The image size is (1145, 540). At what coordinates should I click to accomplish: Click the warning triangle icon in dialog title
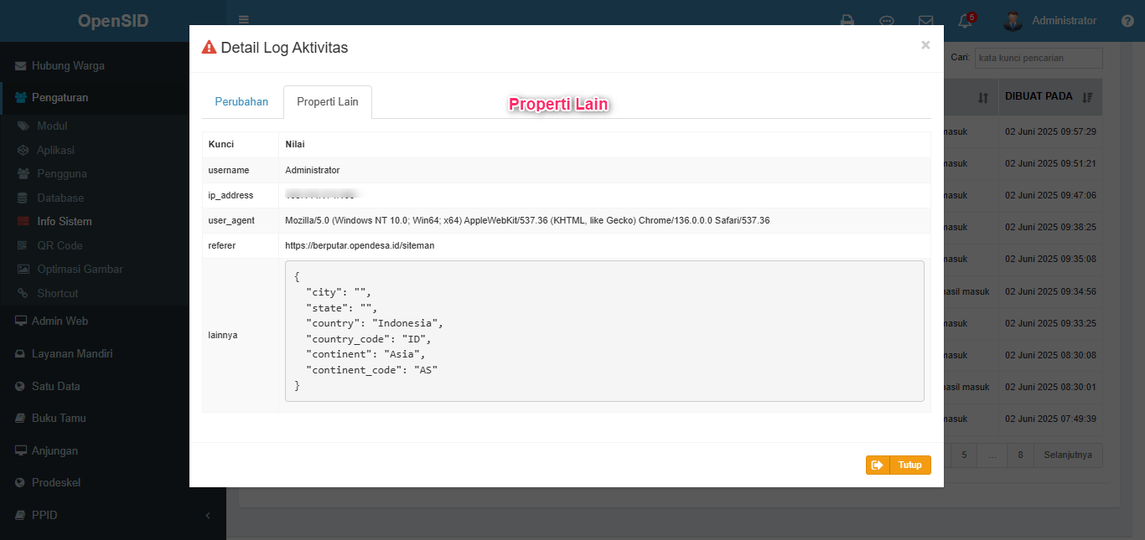click(210, 48)
